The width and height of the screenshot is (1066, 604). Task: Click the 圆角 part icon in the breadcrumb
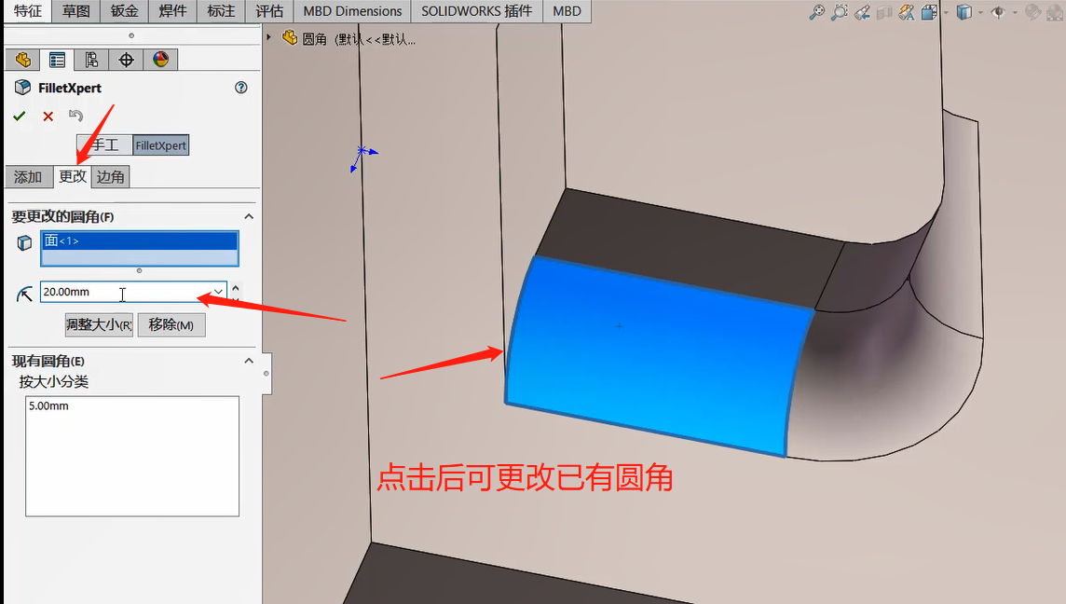point(290,38)
